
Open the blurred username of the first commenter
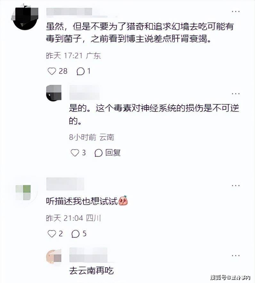[69, 12]
